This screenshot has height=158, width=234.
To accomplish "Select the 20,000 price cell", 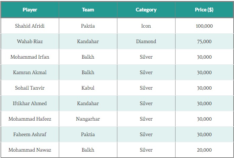I will coord(204,150).
